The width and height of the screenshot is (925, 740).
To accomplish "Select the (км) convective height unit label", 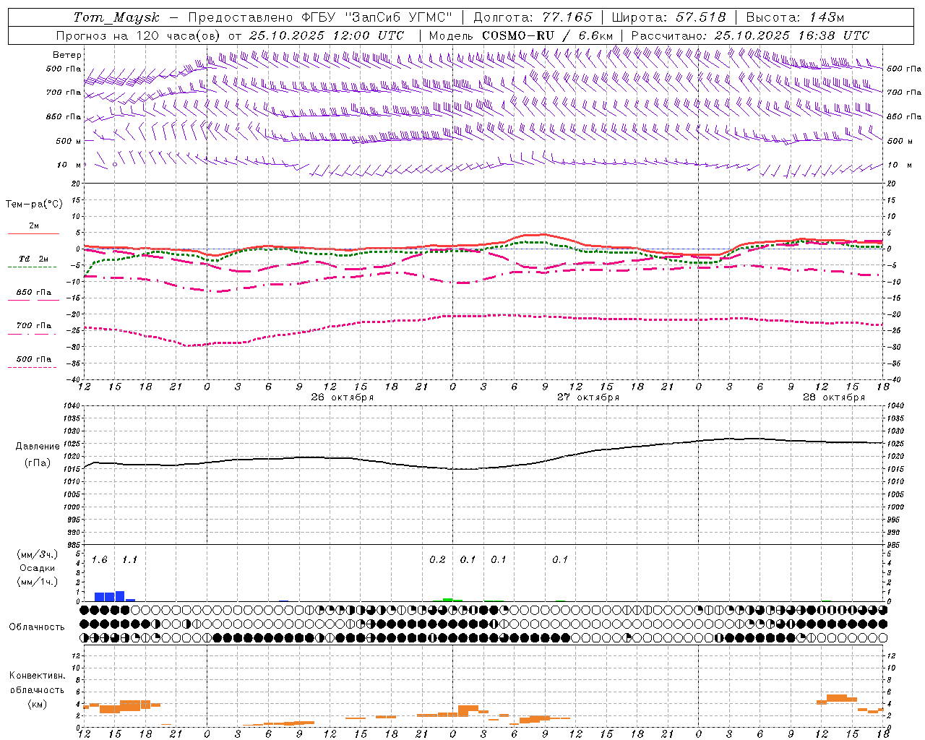I will click(x=37, y=704).
